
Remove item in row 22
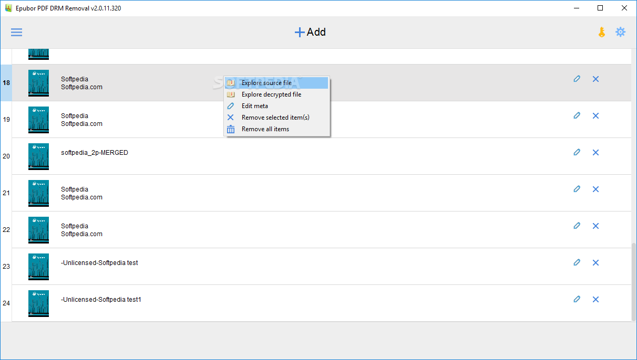(x=595, y=226)
